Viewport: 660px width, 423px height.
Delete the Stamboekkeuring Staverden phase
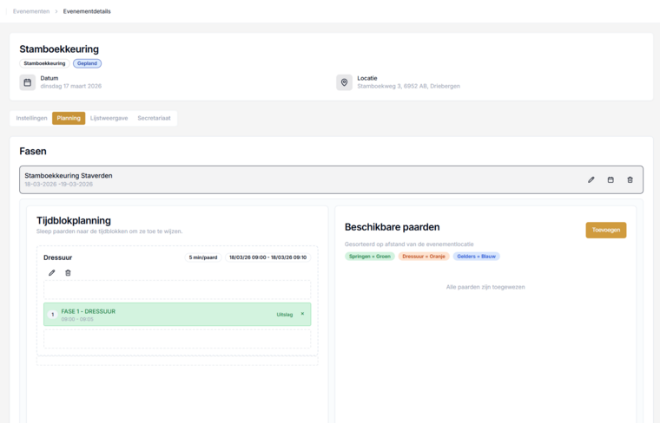click(x=630, y=179)
